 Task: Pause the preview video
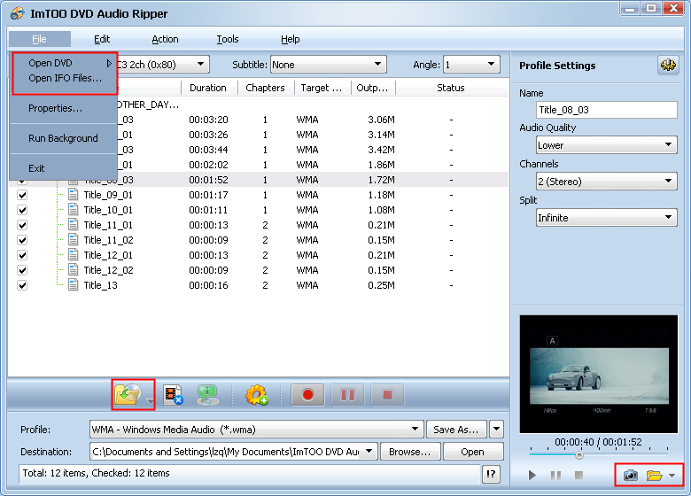(x=555, y=475)
